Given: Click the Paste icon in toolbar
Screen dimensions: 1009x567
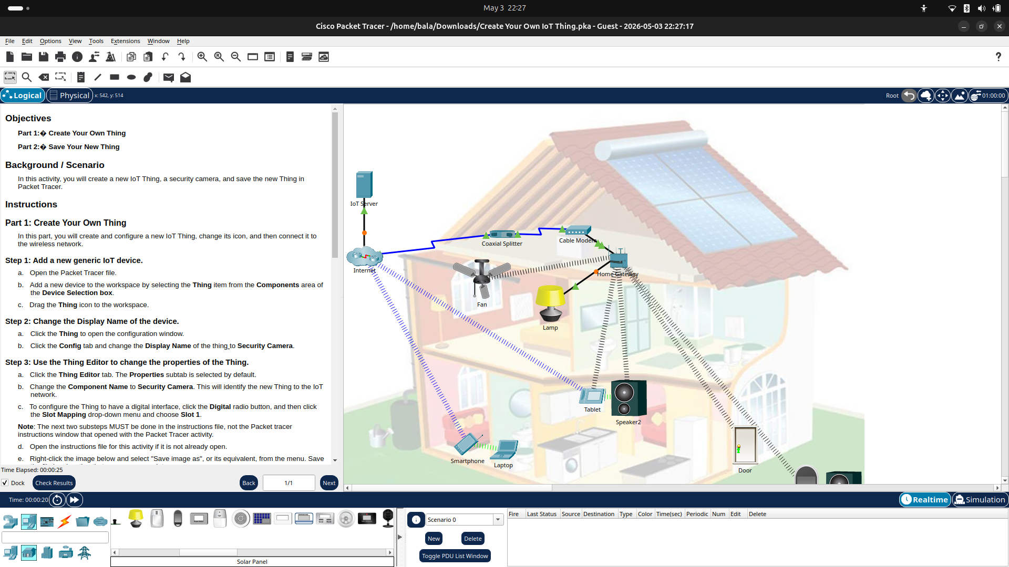Looking at the screenshot, I should [x=148, y=57].
